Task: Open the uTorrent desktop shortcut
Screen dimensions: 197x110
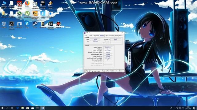Action: pyautogui.click(x=27, y=14)
